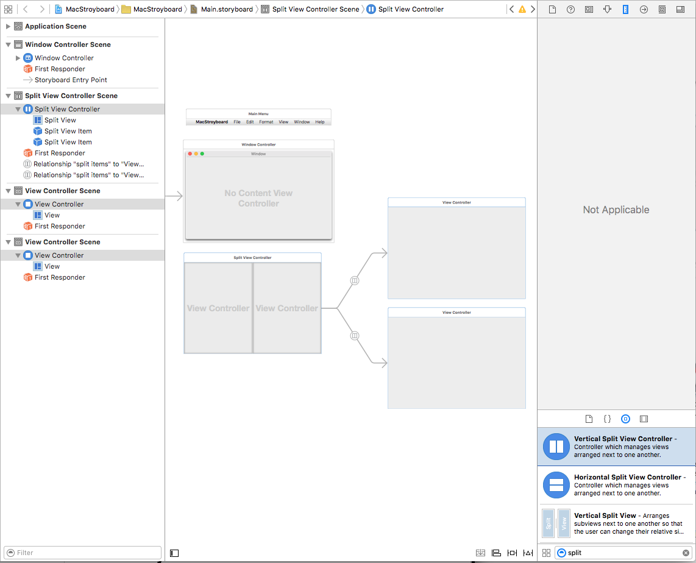
Task: Switch library to icon grid view
Action: (547, 553)
